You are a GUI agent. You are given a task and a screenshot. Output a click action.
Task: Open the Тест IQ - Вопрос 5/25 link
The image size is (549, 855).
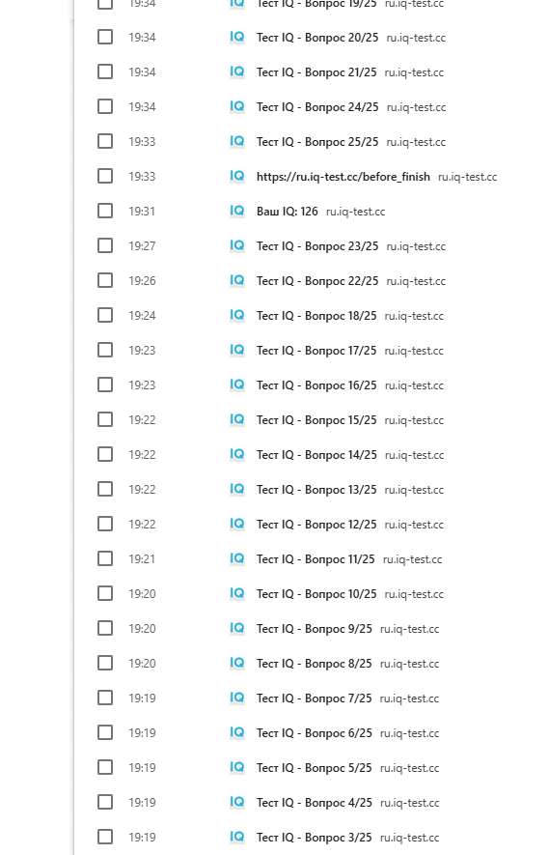point(315,768)
